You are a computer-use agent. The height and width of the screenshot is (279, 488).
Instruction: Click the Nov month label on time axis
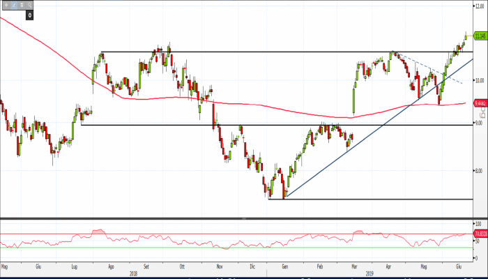click(x=220, y=266)
